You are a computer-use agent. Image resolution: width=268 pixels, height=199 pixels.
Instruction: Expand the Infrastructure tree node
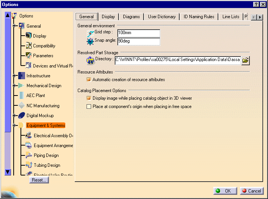coord(14,76)
